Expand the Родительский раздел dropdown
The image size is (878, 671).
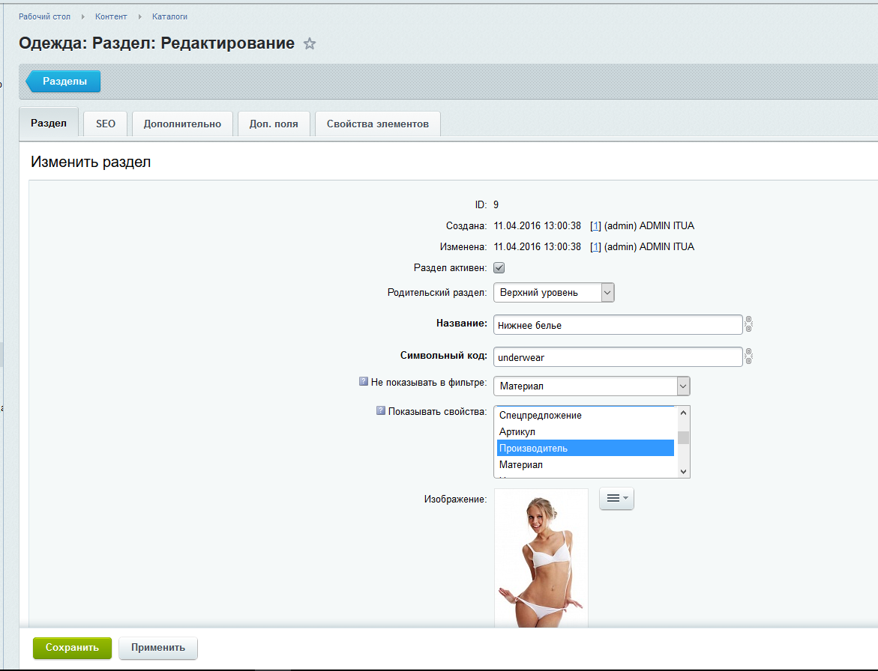click(x=607, y=292)
